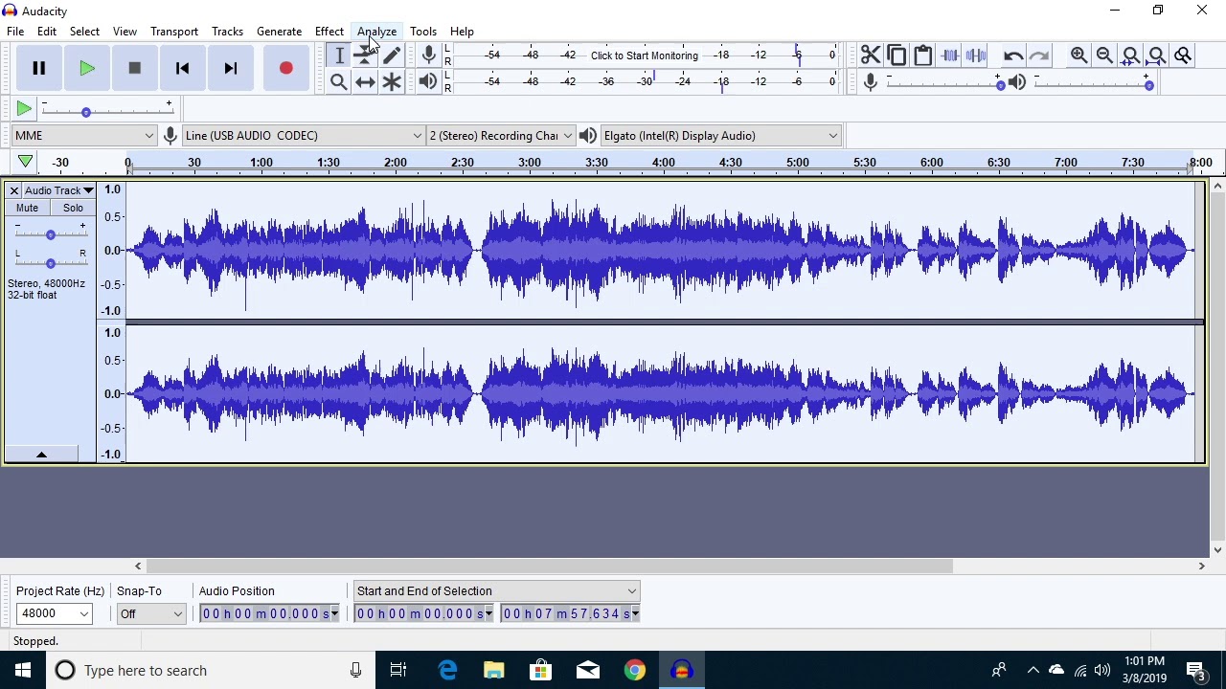Open the Analyze menu
The width and height of the screenshot is (1226, 689).
click(376, 32)
